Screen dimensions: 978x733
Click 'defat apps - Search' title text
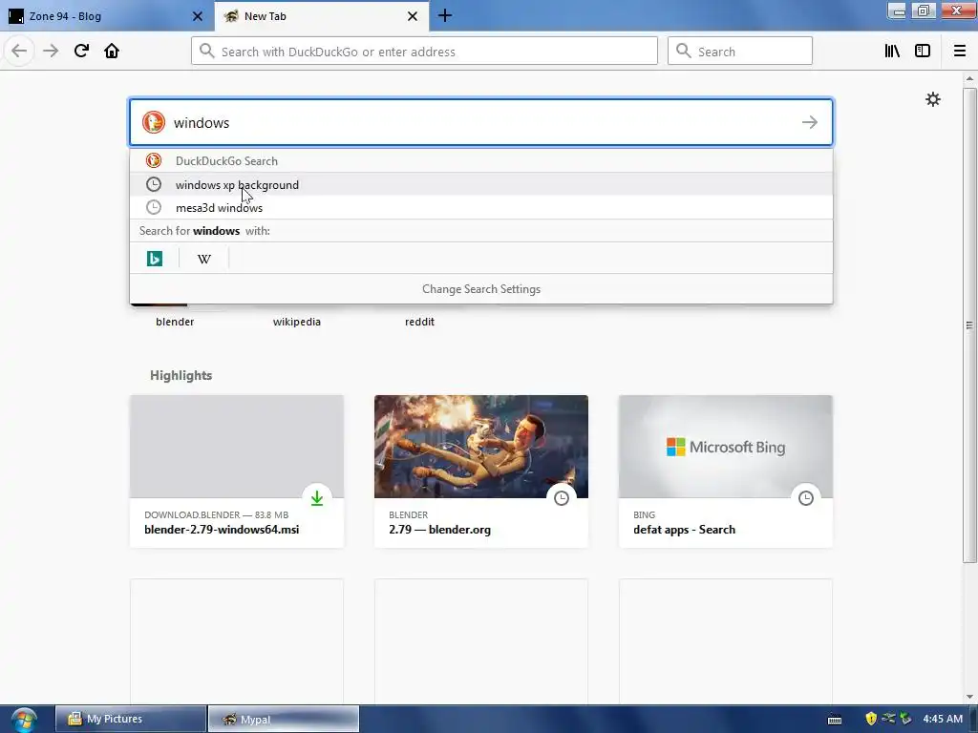click(x=684, y=529)
